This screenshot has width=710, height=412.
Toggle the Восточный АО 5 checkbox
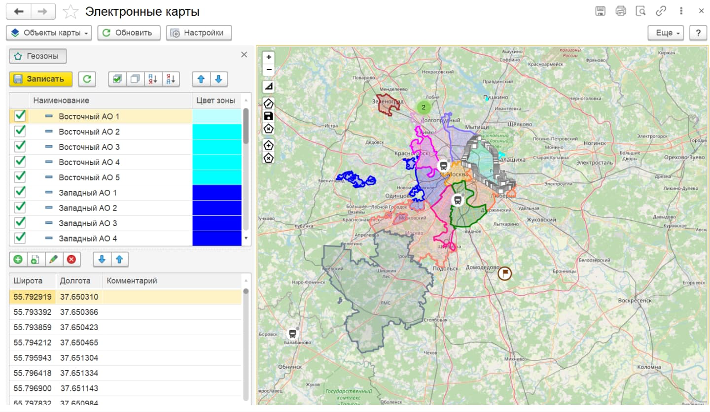20,176
